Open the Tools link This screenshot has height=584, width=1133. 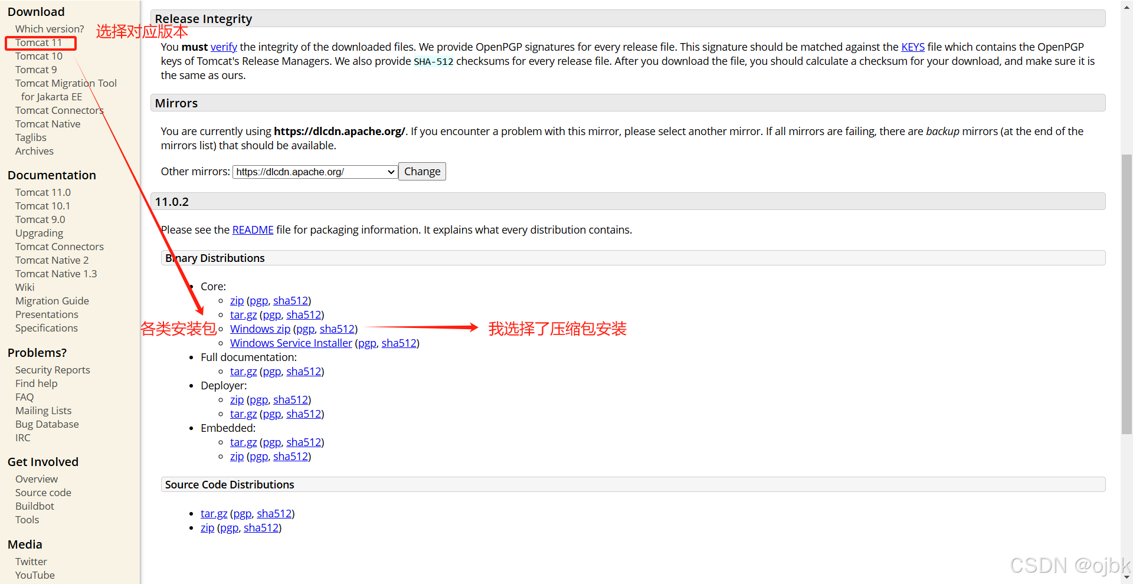(x=27, y=520)
